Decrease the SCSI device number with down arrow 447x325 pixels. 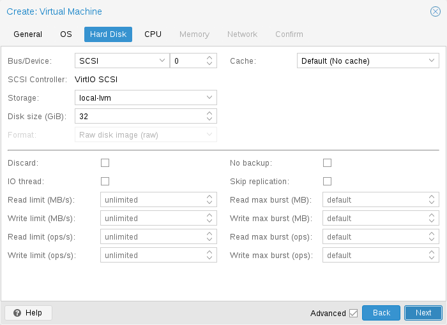click(209, 64)
